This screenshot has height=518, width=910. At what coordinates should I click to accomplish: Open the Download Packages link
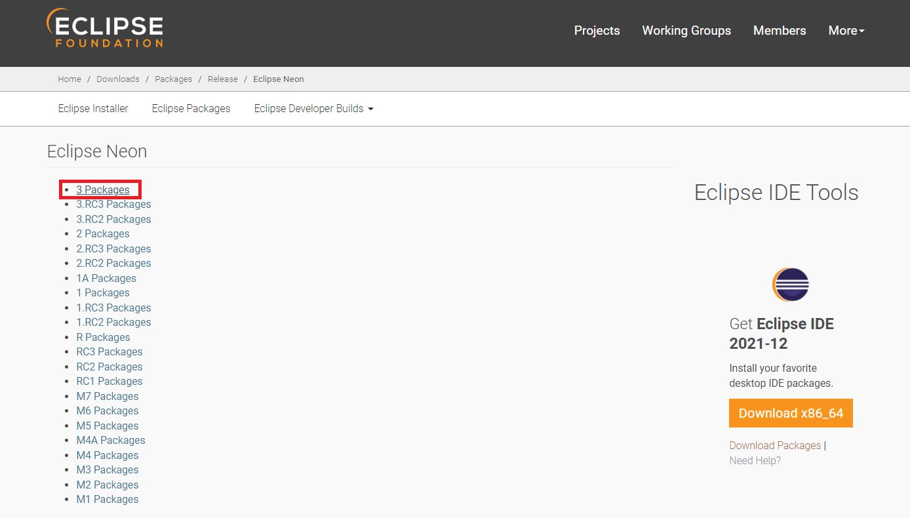coord(775,446)
